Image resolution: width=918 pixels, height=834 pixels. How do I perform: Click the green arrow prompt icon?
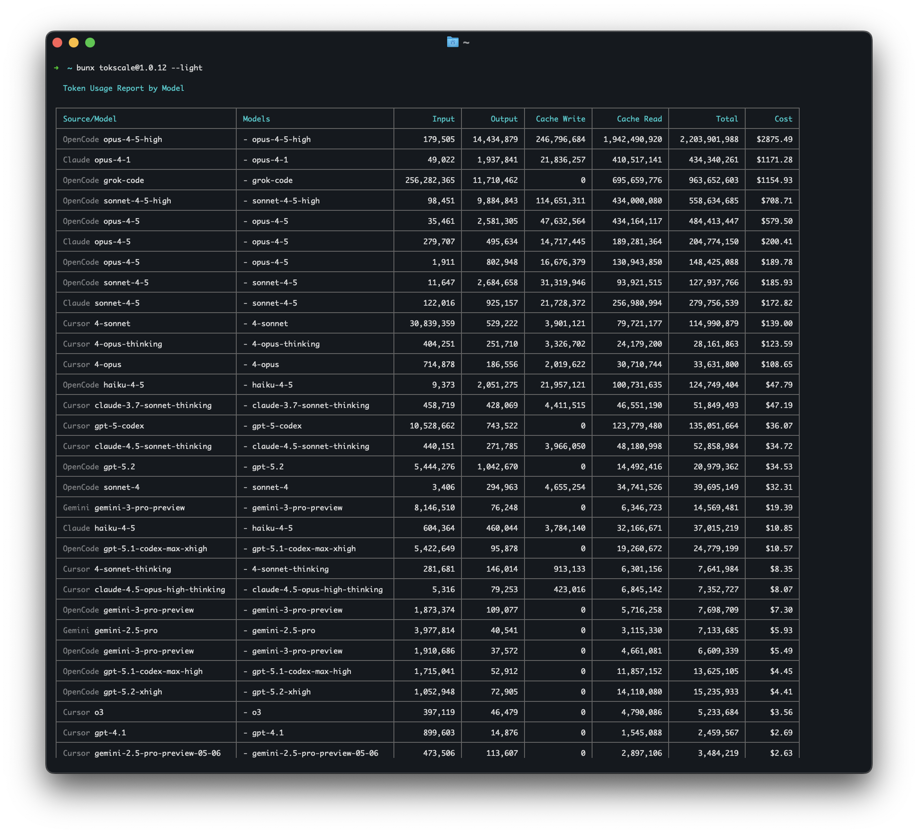click(56, 68)
